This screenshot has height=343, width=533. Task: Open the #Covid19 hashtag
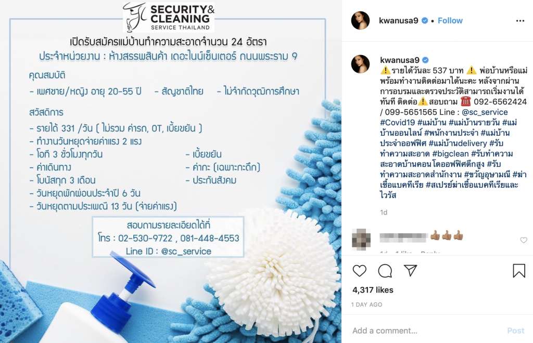[397, 123]
